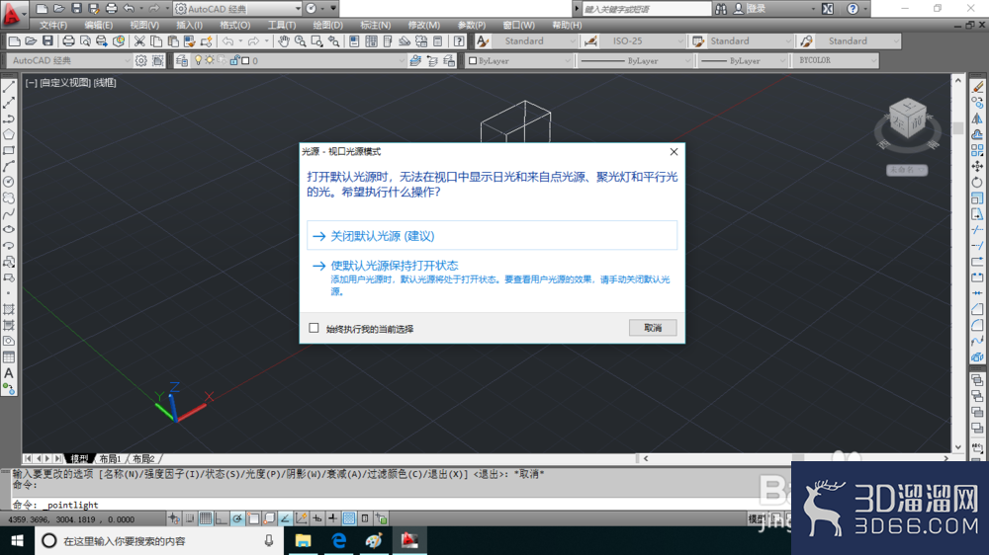Select the Multiline Text A tool
The image size is (989, 555).
click(9, 373)
